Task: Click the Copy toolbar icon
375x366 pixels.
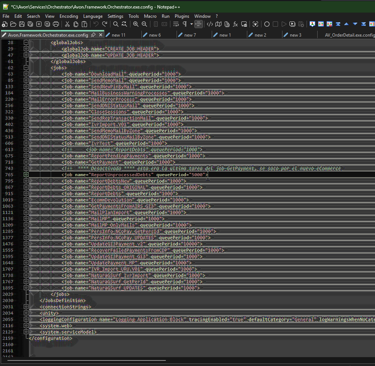Action: [x=76, y=24]
